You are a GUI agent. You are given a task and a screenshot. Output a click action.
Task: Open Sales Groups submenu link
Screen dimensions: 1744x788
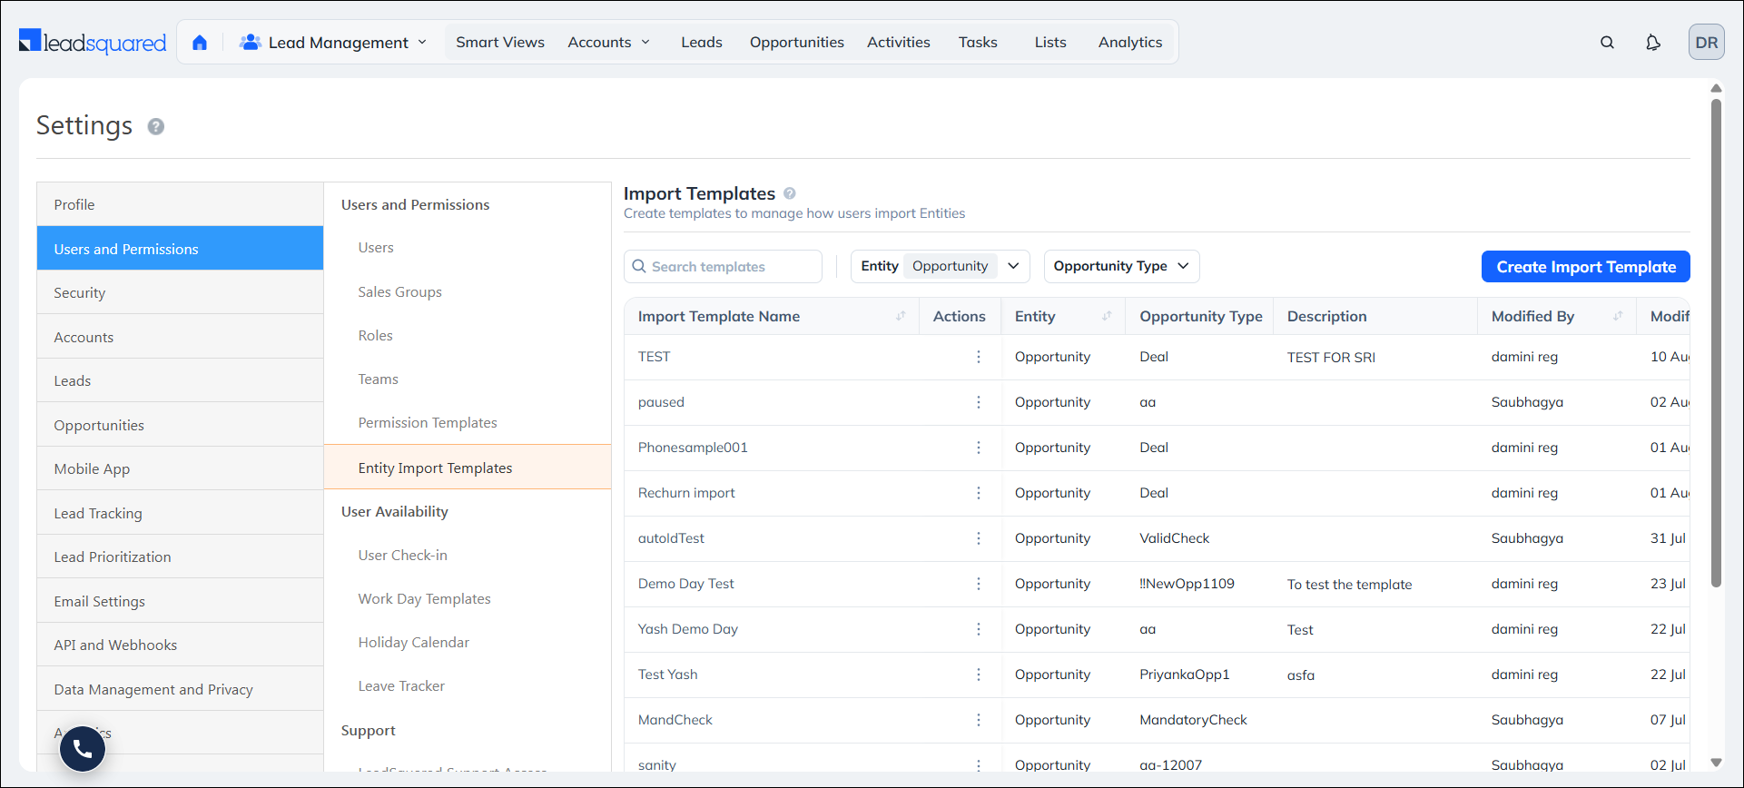[x=399, y=291]
